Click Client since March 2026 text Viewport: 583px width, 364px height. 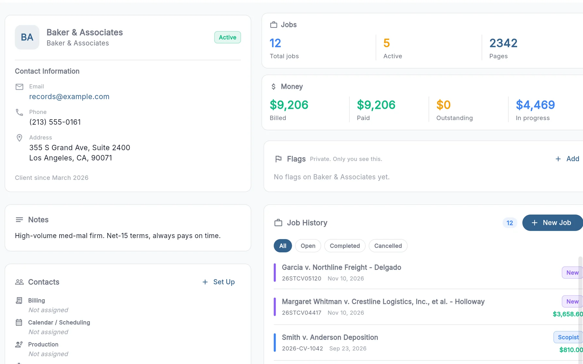tap(51, 178)
